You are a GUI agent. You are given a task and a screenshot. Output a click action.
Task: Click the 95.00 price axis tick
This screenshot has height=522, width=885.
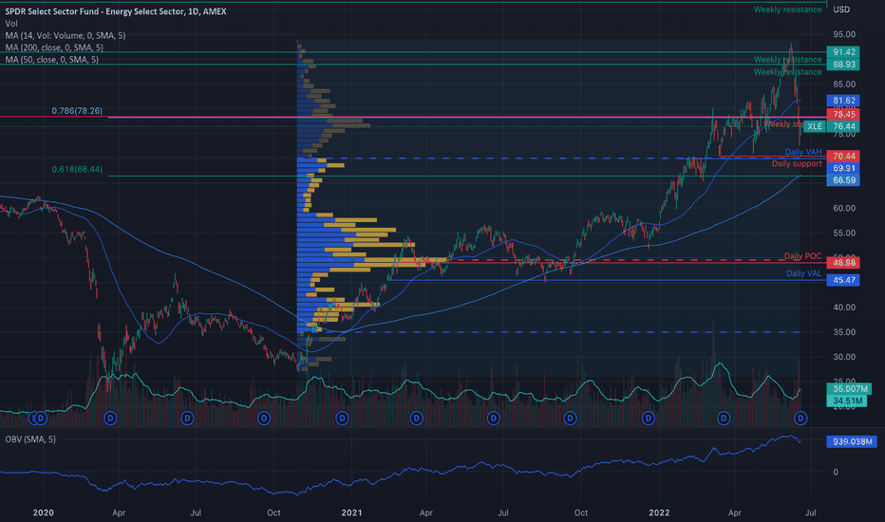[x=844, y=34]
